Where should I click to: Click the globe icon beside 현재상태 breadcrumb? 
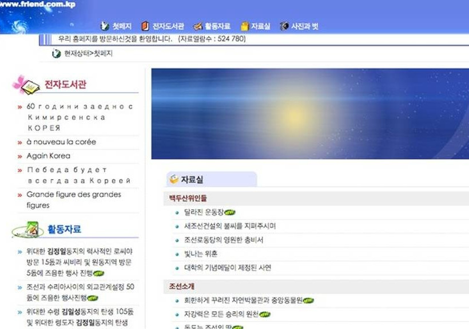56,54
